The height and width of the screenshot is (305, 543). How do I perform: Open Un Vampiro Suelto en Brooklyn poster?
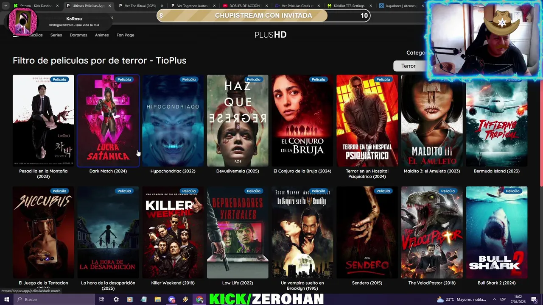coord(302,233)
